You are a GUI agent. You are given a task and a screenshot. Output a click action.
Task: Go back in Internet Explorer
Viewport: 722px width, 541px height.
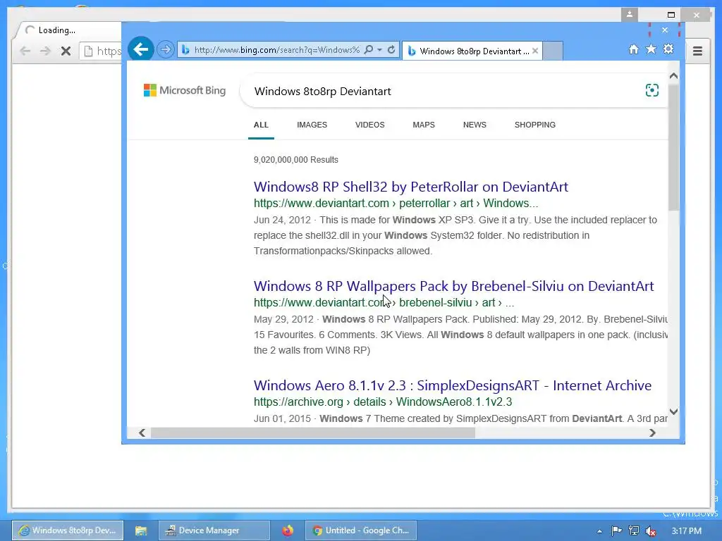click(140, 49)
